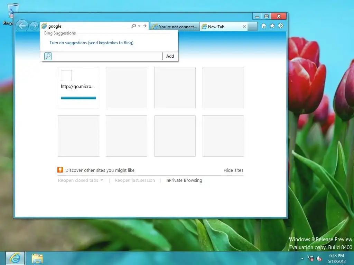Start InPrivate Browsing
The height and width of the screenshot is (265, 354).
pos(184,180)
